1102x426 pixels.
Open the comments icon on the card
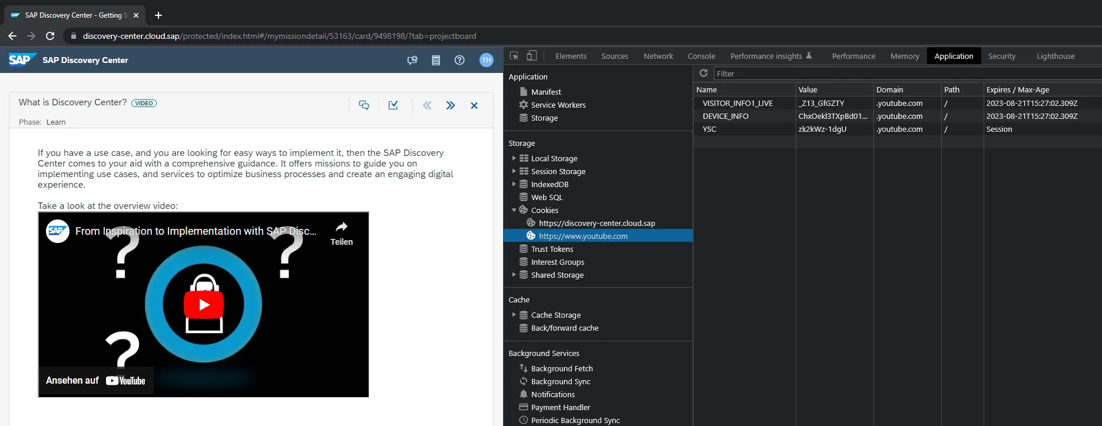(x=364, y=105)
